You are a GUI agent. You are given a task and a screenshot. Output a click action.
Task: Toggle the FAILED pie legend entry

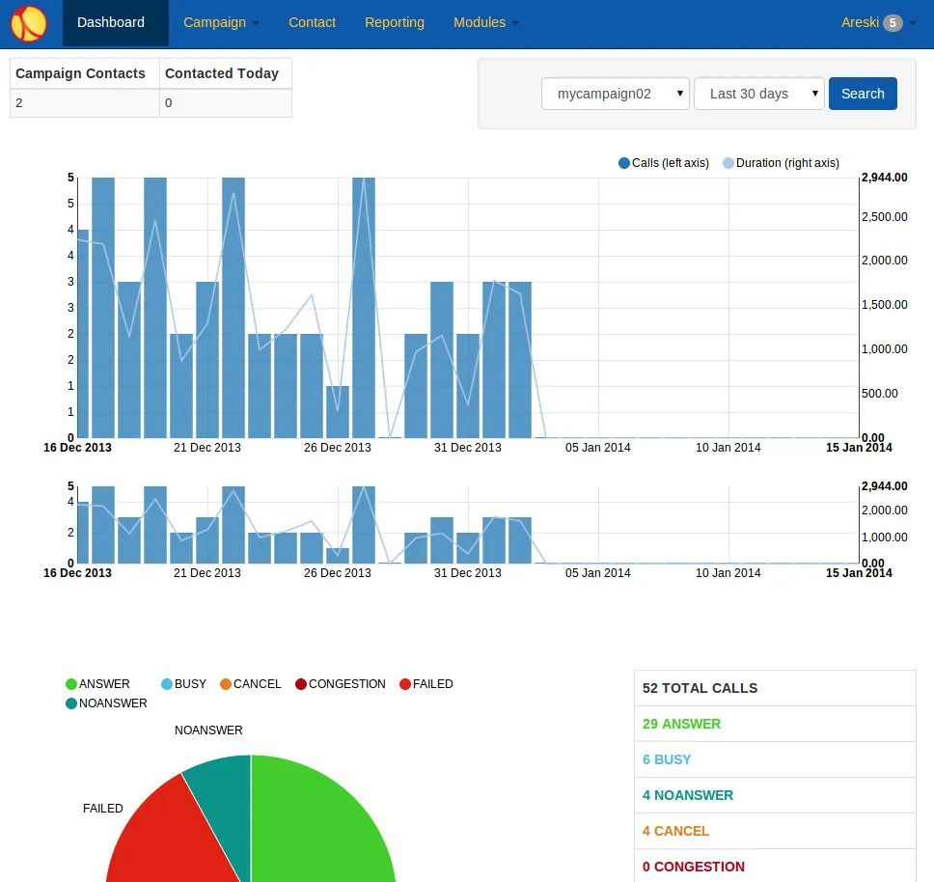(x=426, y=683)
